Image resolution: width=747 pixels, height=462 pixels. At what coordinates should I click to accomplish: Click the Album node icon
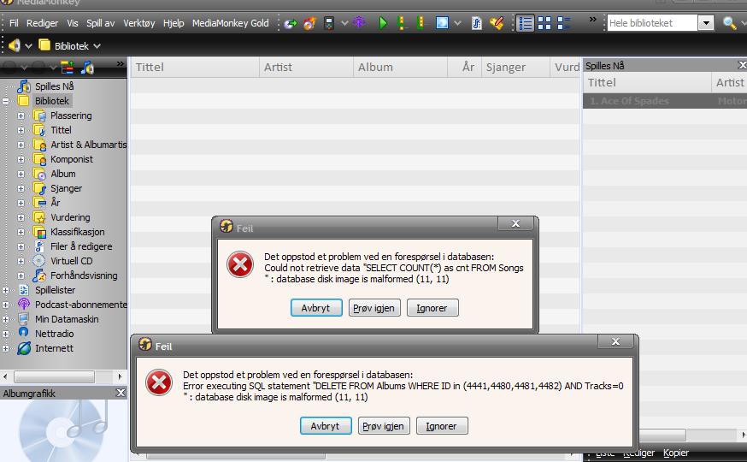point(39,174)
